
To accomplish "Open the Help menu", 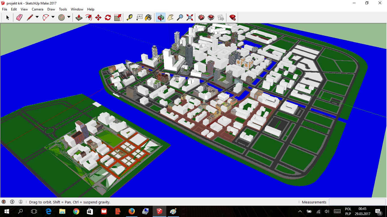I will [x=91, y=9].
